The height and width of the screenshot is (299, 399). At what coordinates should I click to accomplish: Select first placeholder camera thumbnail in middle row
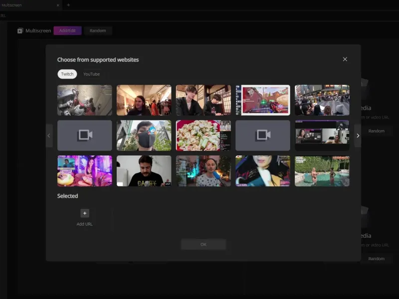(x=84, y=136)
